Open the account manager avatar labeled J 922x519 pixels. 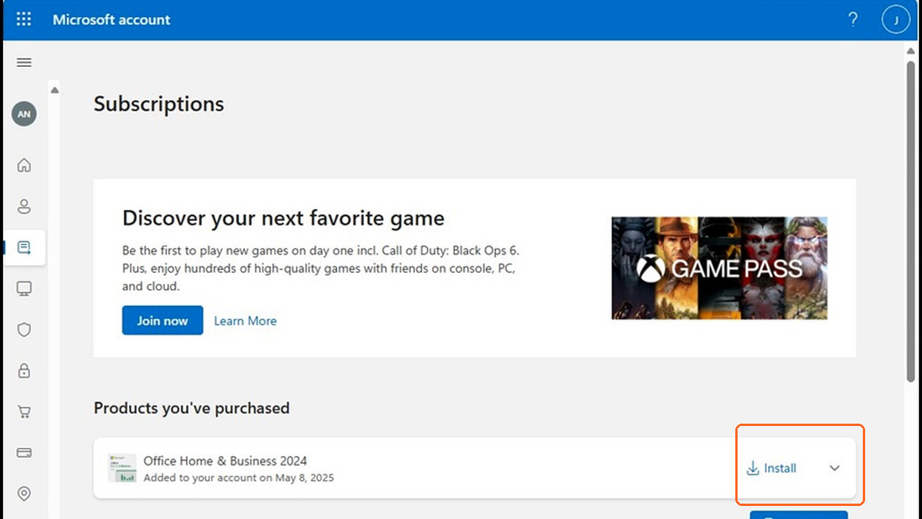(896, 20)
